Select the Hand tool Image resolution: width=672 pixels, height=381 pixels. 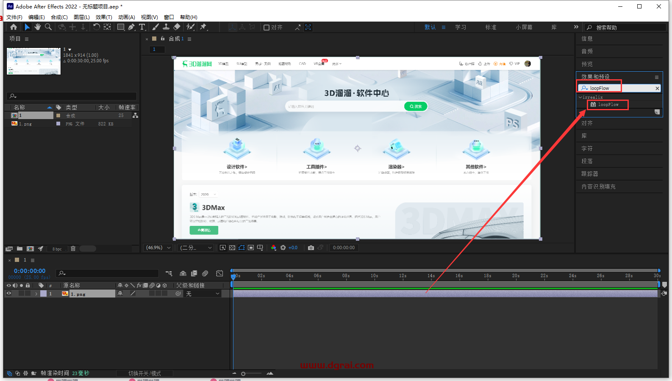[x=38, y=27]
